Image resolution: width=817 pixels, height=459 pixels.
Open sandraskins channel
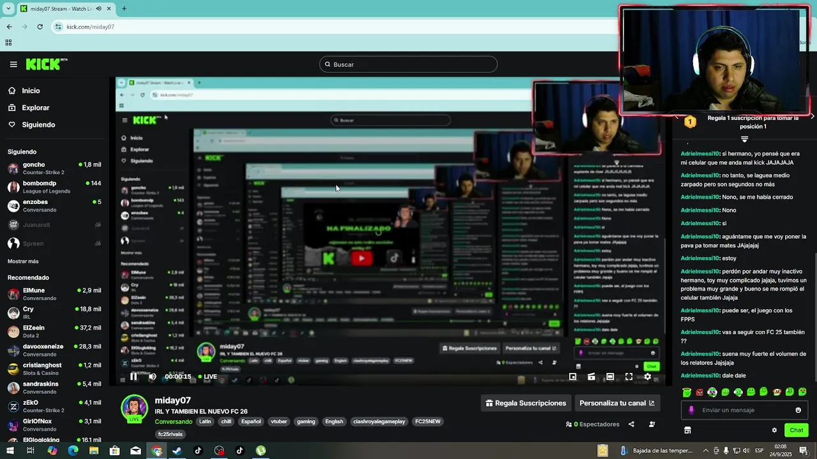coord(54,388)
